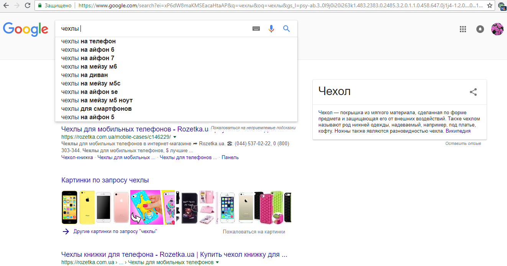This screenshot has width=507, height=266.
Task: Open the white iPhone front thumbnail
Action: pos(103,207)
